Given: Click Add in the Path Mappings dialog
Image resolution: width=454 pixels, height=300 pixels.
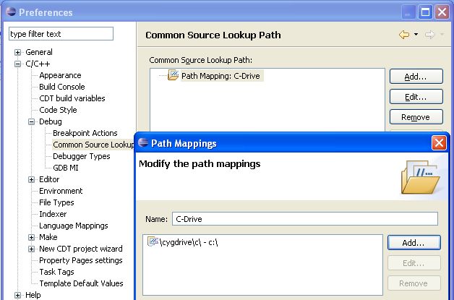Looking at the screenshot, I should pyautogui.click(x=414, y=243).
